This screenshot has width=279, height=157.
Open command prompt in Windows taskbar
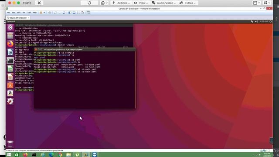34,154
